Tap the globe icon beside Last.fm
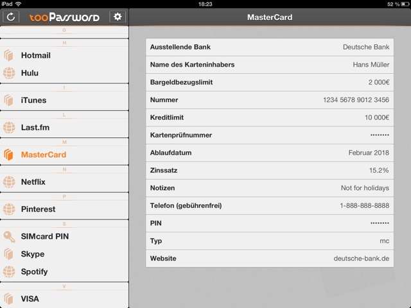Screen dimensions: 411x308 (x=9, y=127)
